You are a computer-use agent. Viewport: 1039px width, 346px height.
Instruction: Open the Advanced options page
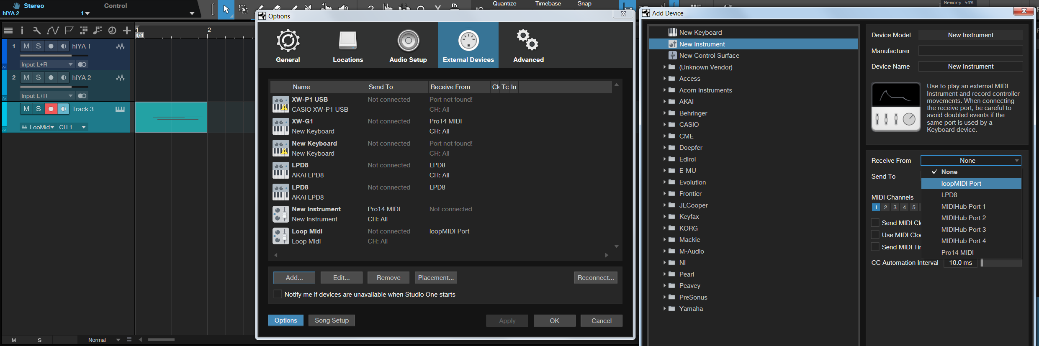[x=528, y=45]
